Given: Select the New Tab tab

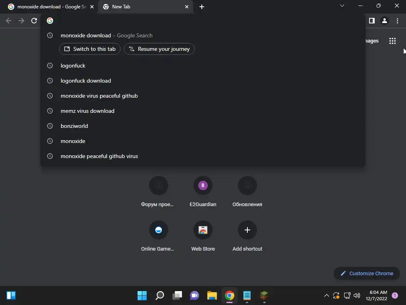Looking at the screenshot, I should click(x=146, y=7).
